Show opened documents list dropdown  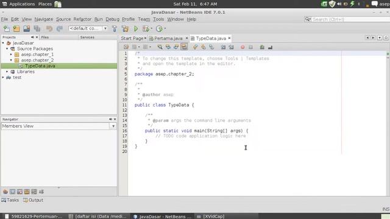click(380, 38)
